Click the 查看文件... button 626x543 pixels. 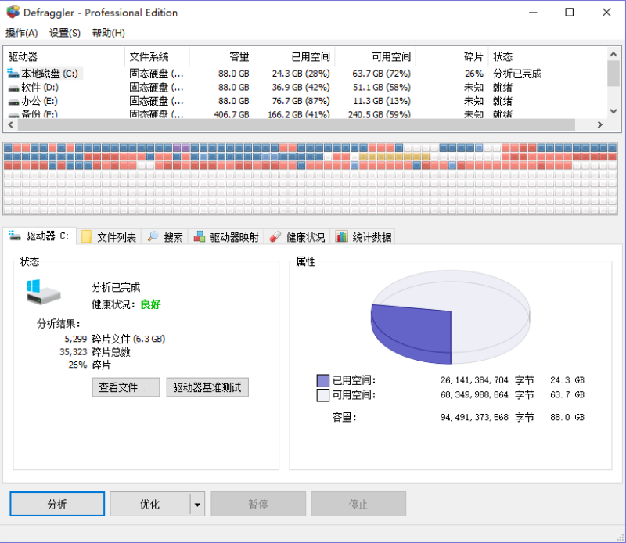pos(126,387)
